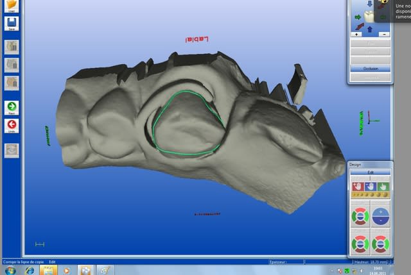411x275 pixels.
Task: Click the red Undo arrow button
Action: (x=11, y=124)
